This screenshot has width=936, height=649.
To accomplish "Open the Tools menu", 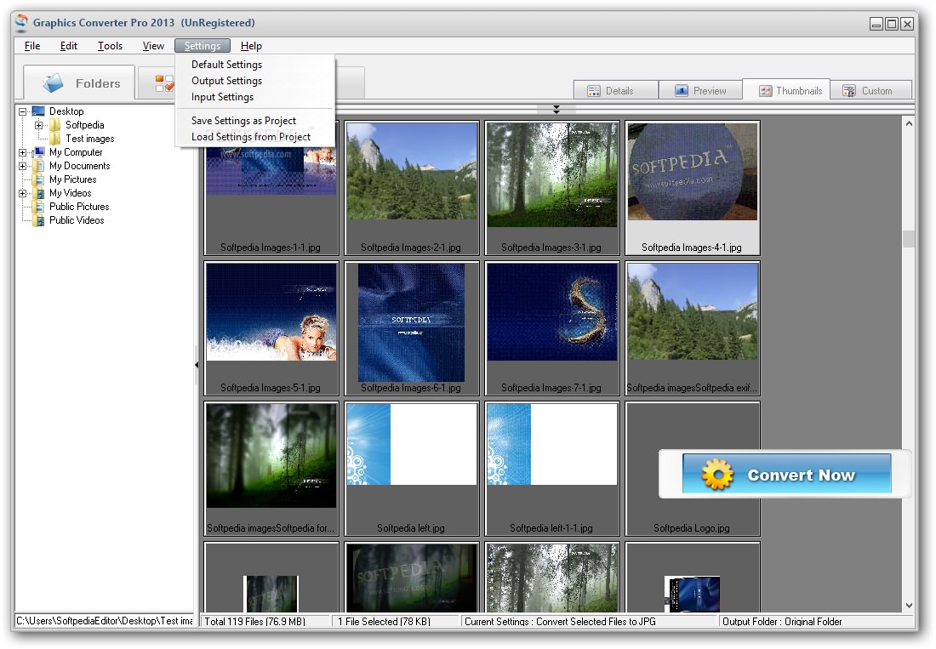I will click(x=110, y=46).
